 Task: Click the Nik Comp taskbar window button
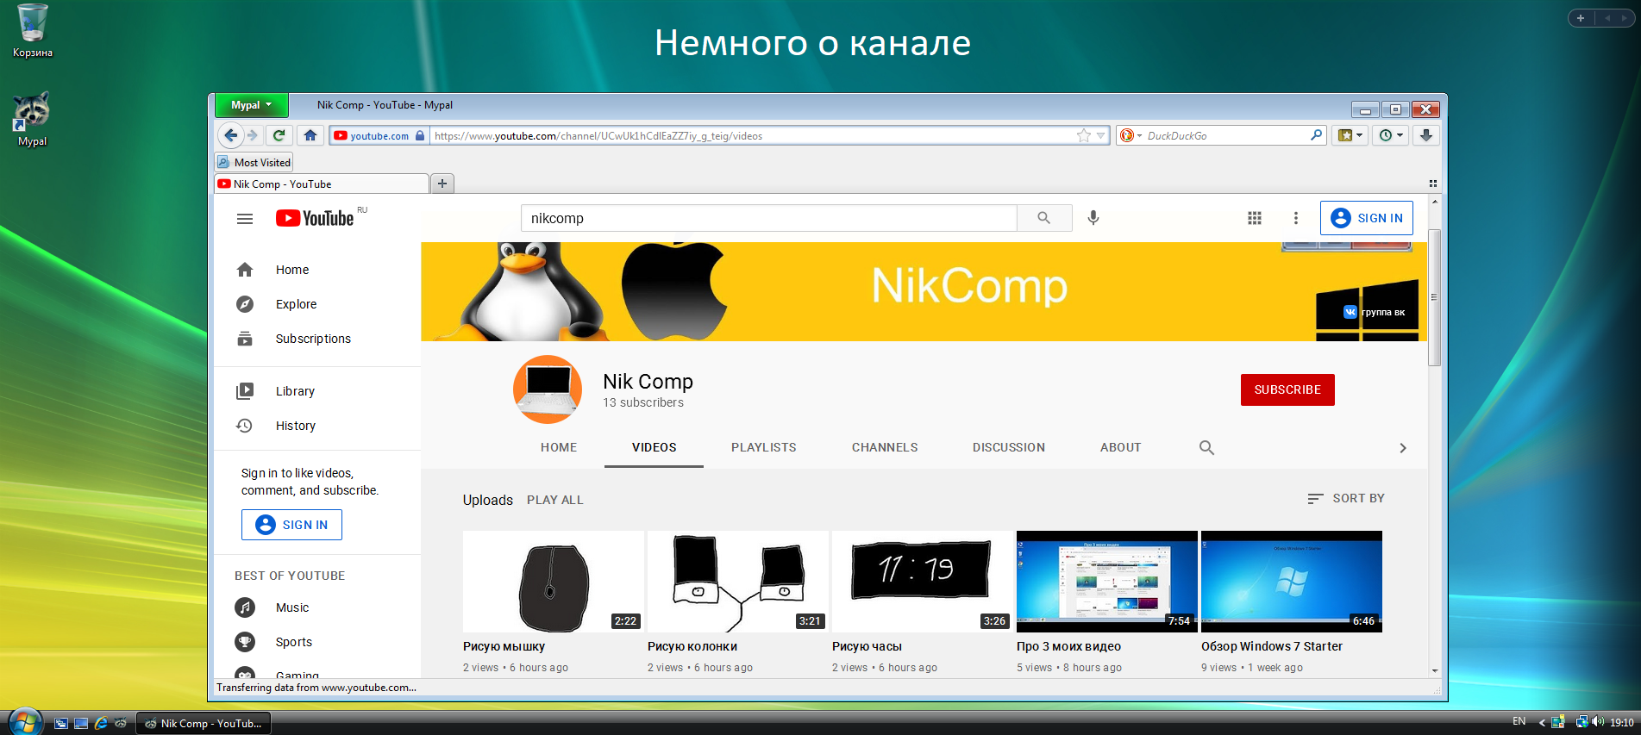coord(204,723)
